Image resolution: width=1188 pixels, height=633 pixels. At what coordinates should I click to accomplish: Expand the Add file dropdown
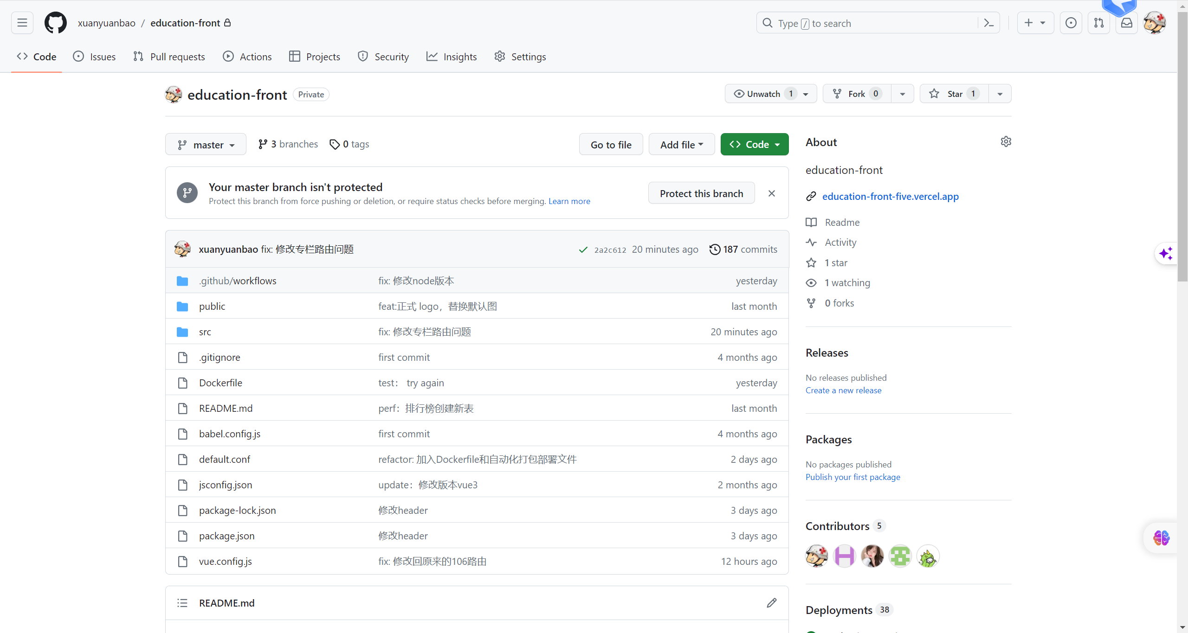pyautogui.click(x=681, y=144)
